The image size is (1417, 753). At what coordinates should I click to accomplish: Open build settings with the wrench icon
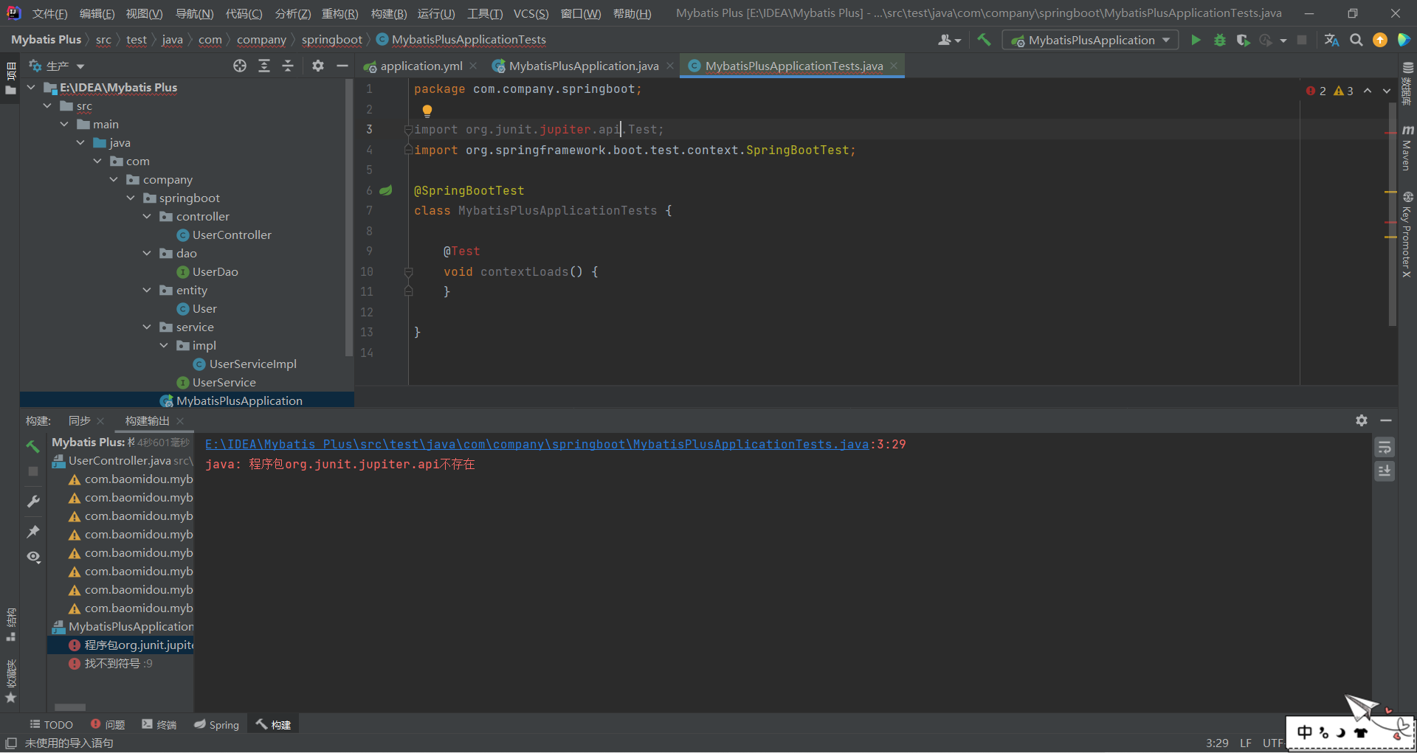33,502
